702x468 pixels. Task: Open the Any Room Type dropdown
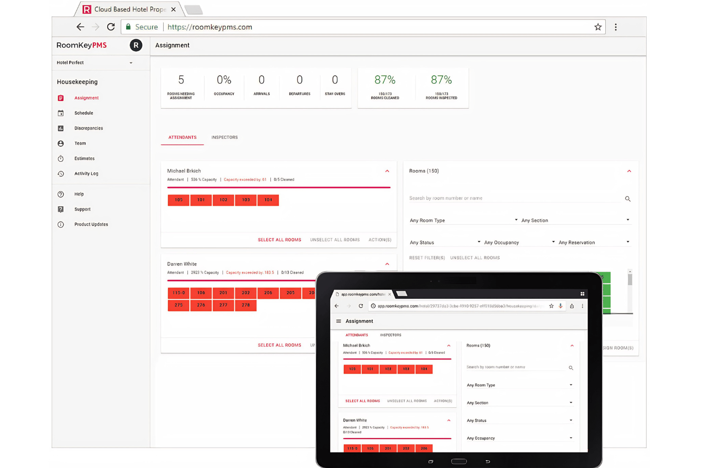[x=464, y=220]
